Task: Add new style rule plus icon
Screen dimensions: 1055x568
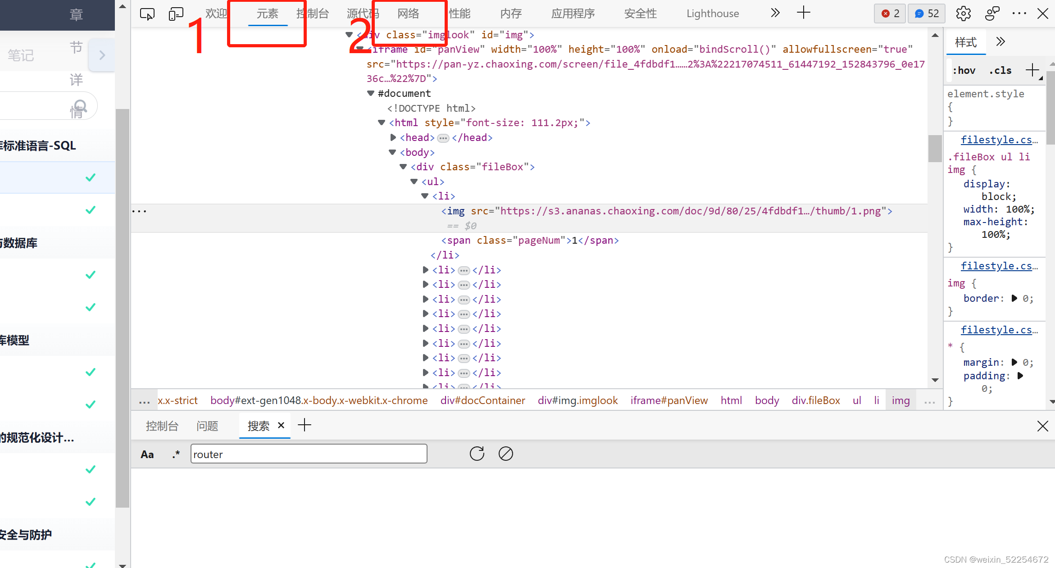Action: pos(1032,70)
